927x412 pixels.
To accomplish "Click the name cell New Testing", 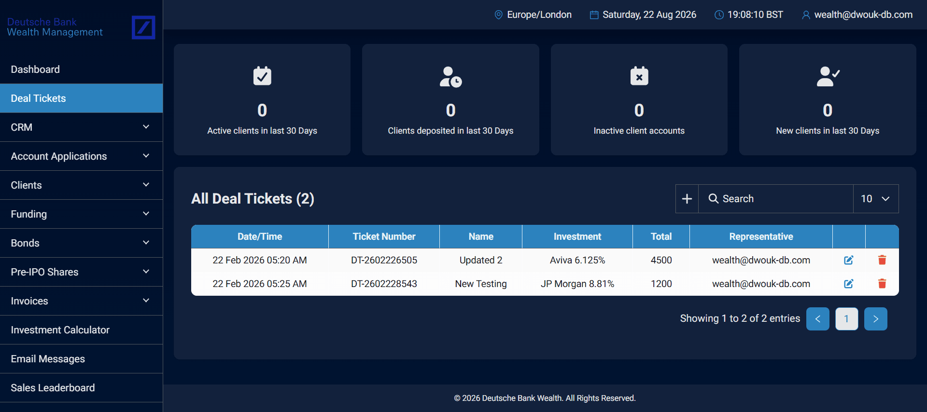I will coord(481,284).
